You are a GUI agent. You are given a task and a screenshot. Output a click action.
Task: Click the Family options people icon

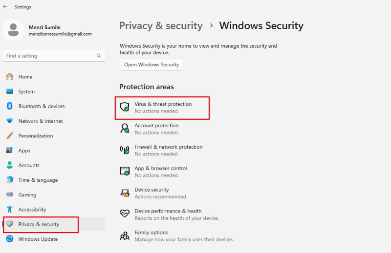click(125, 235)
